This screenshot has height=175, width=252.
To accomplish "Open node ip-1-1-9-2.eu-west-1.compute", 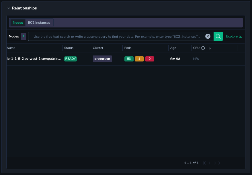I will (x=34, y=59).
